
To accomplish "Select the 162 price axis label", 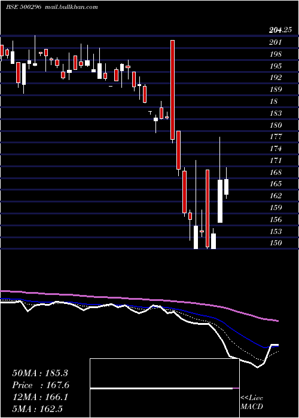I will (276, 196).
